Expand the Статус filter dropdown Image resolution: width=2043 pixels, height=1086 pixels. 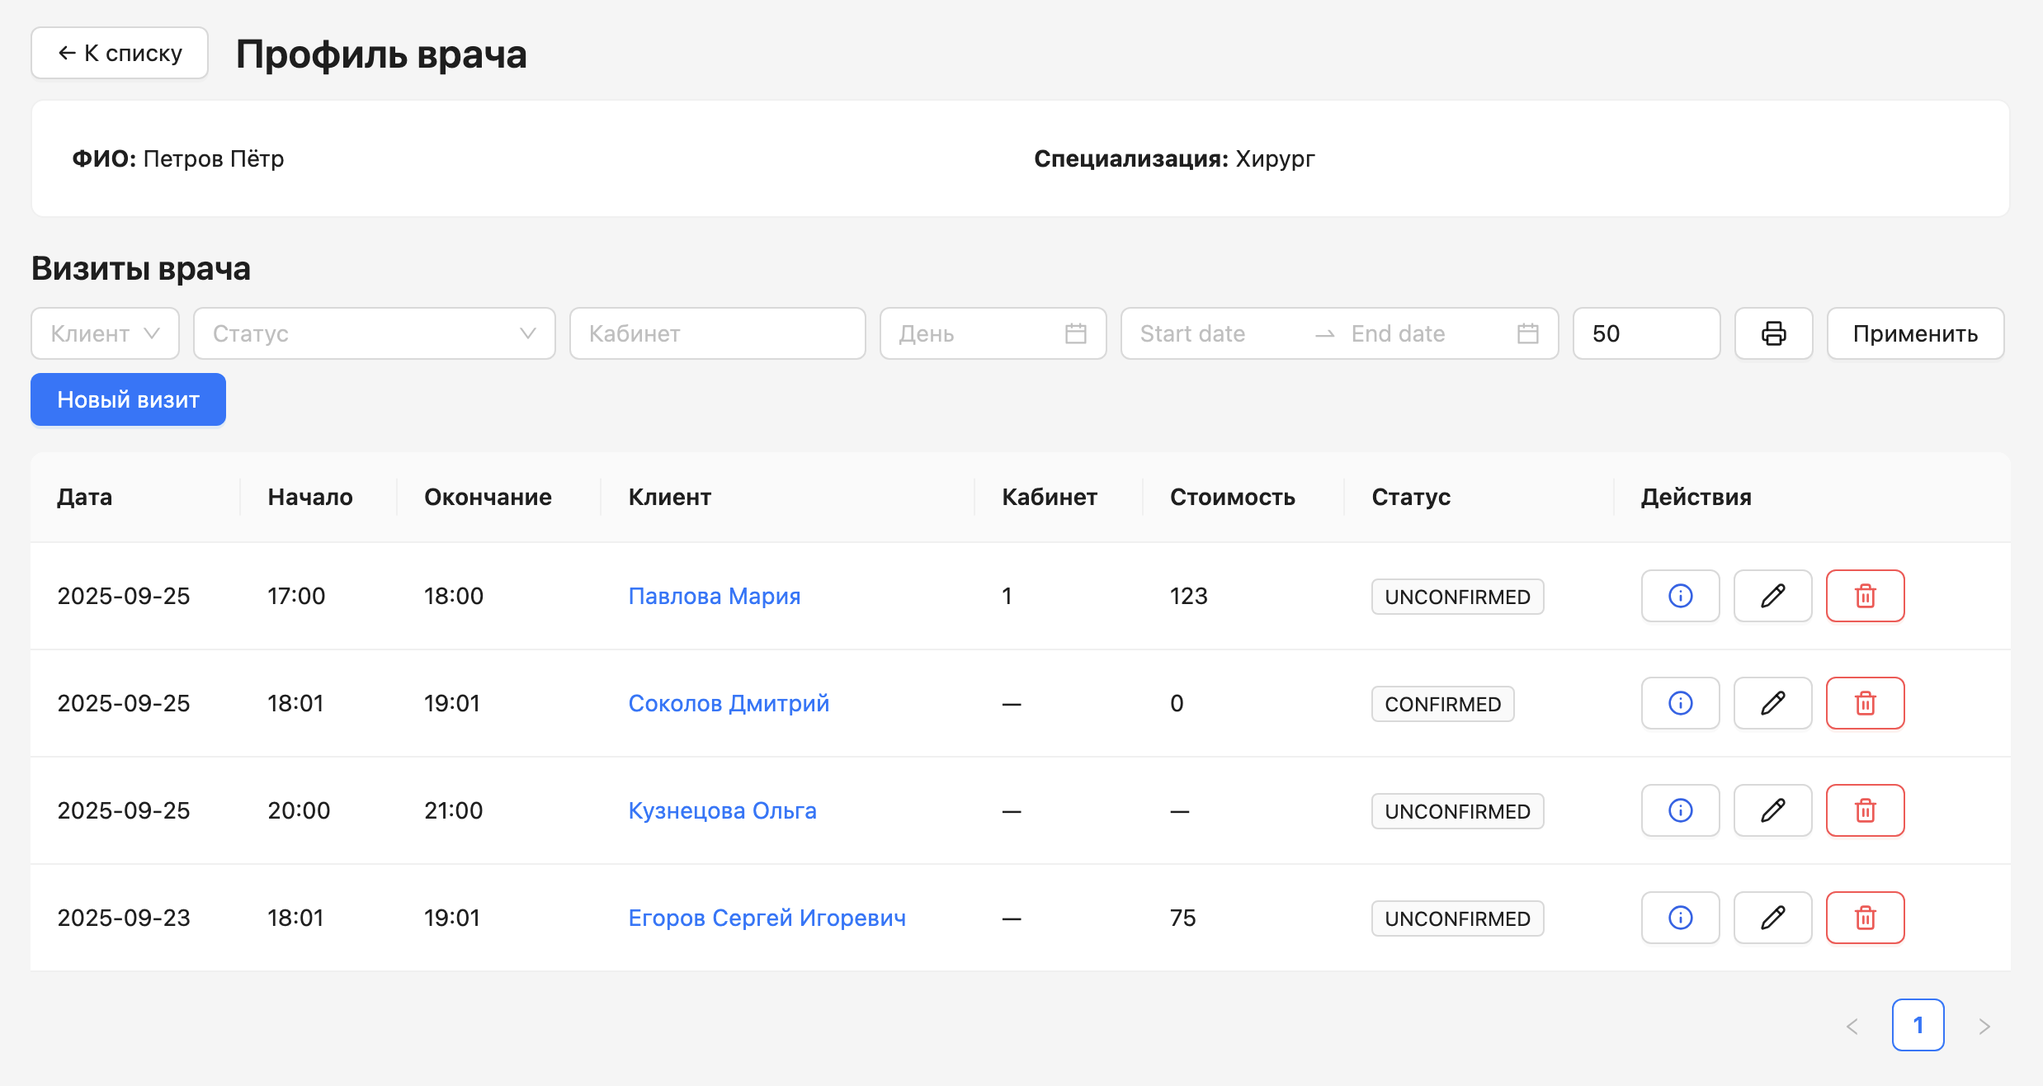pos(374,333)
